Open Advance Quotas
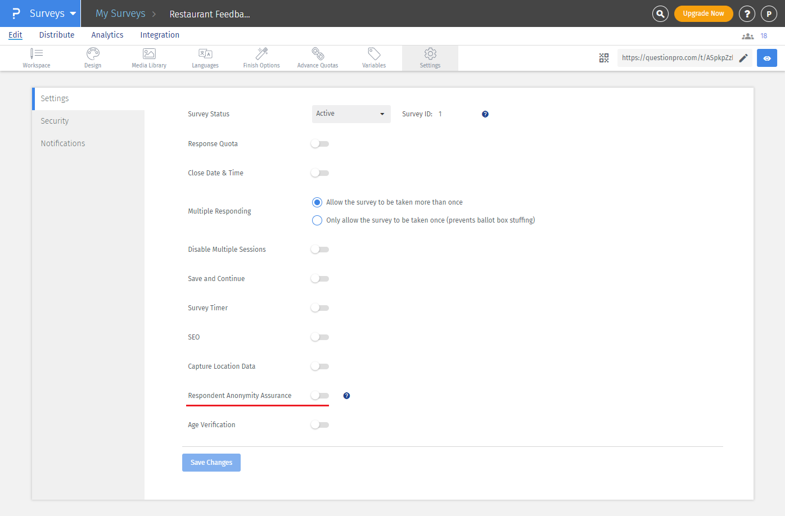 (x=317, y=57)
